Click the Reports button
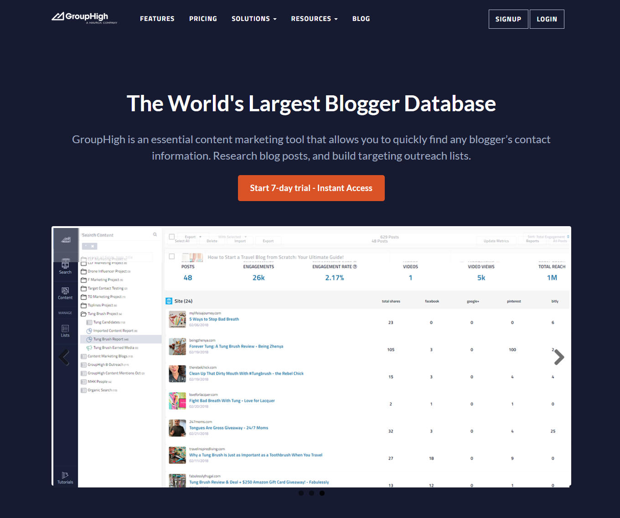 pyautogui.click(x=532, y=241)
